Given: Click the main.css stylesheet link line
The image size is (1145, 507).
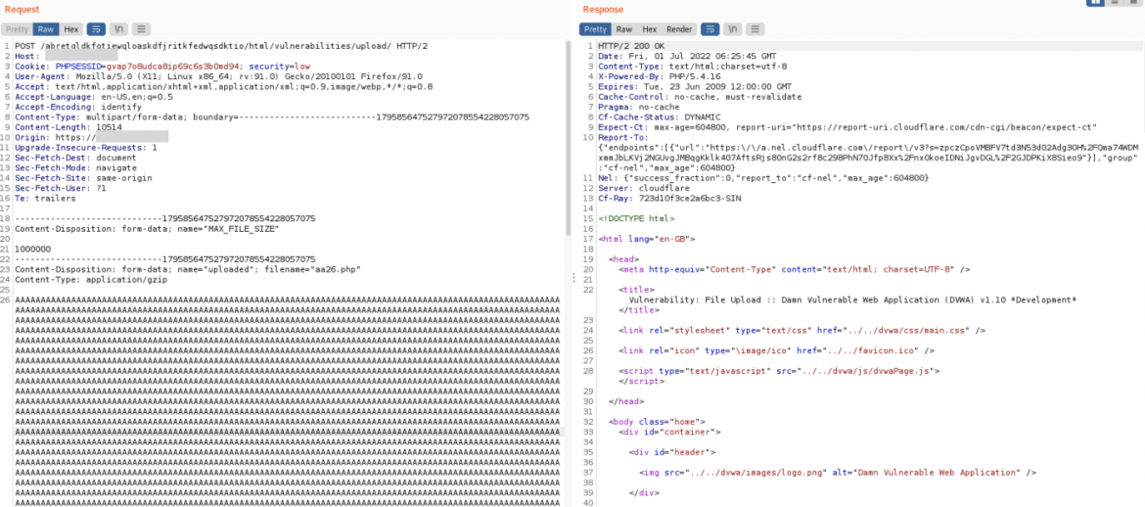Looking at the screenshot, I should (801, 330).
